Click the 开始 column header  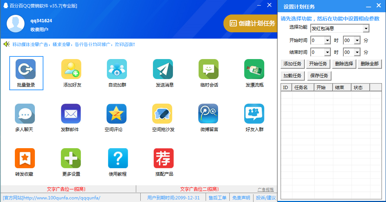click(323, 88)
